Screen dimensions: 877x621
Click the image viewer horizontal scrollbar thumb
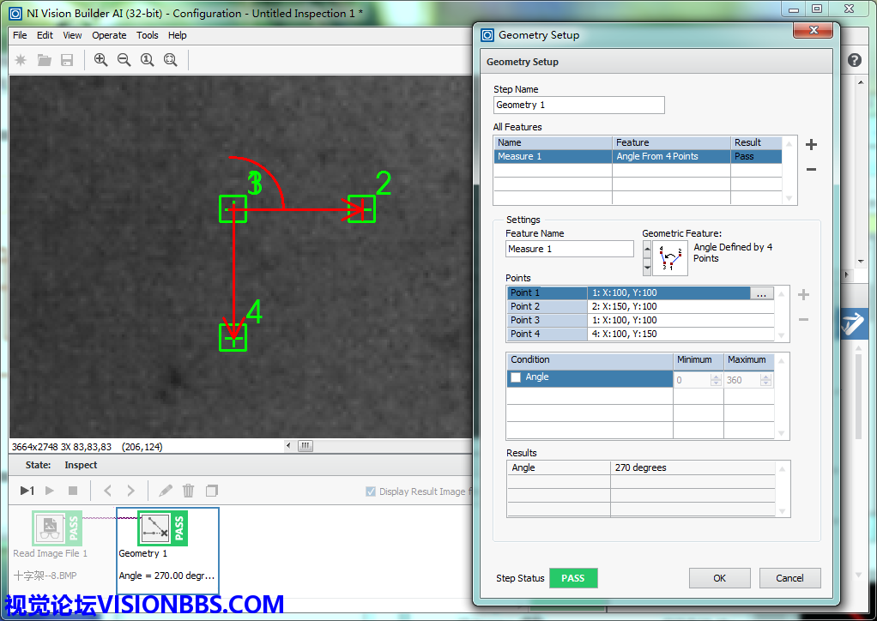(305, 445)
